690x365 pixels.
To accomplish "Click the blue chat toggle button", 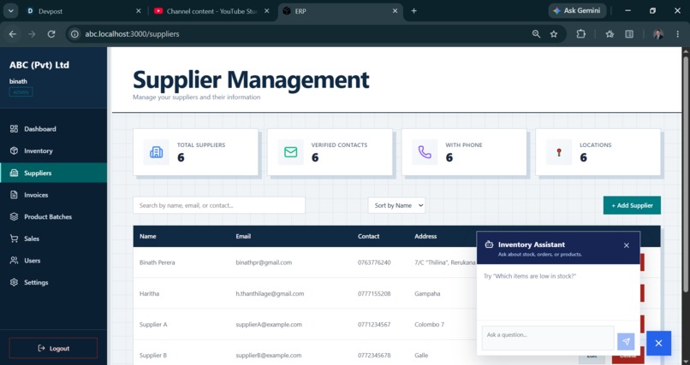I will [x=659, y=343].
